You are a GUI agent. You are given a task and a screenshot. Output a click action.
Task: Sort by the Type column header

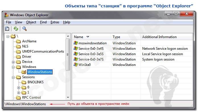pyautogui.click(x=126, y=37)
